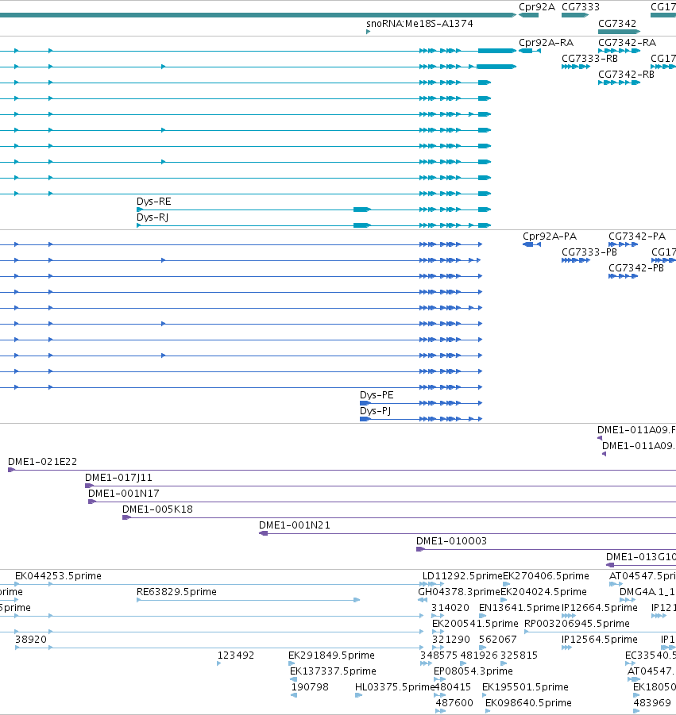Open clone DME1-001N17
The image size is (676, 715).
click(124, 494)
